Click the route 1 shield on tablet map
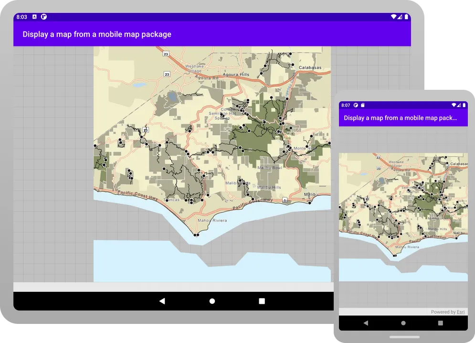The image size is (475, 343). coord(285,200)
